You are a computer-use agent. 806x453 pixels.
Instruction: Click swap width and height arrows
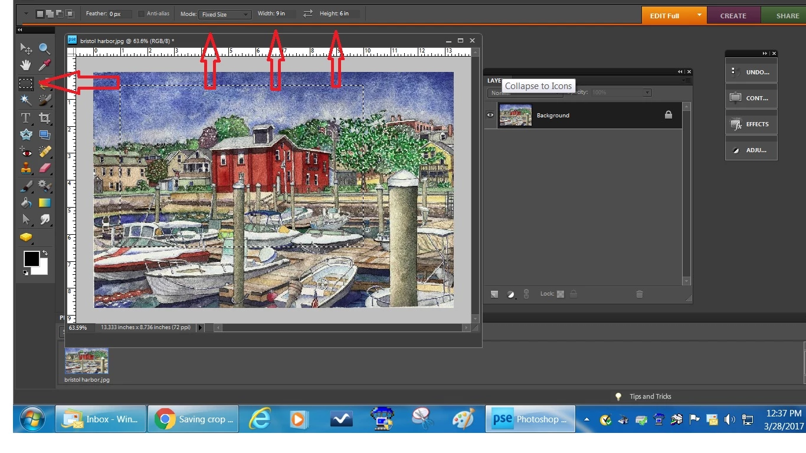point(308,14)
